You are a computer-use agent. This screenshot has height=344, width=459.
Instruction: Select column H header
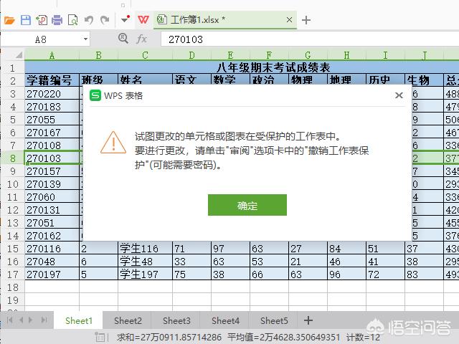coord(346,55)
